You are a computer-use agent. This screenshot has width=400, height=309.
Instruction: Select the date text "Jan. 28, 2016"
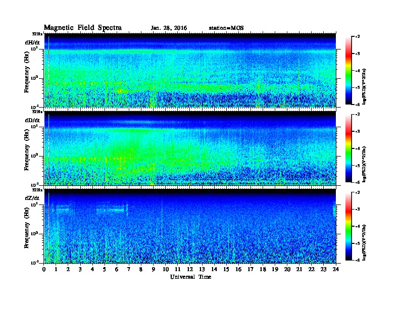point(169,28)
